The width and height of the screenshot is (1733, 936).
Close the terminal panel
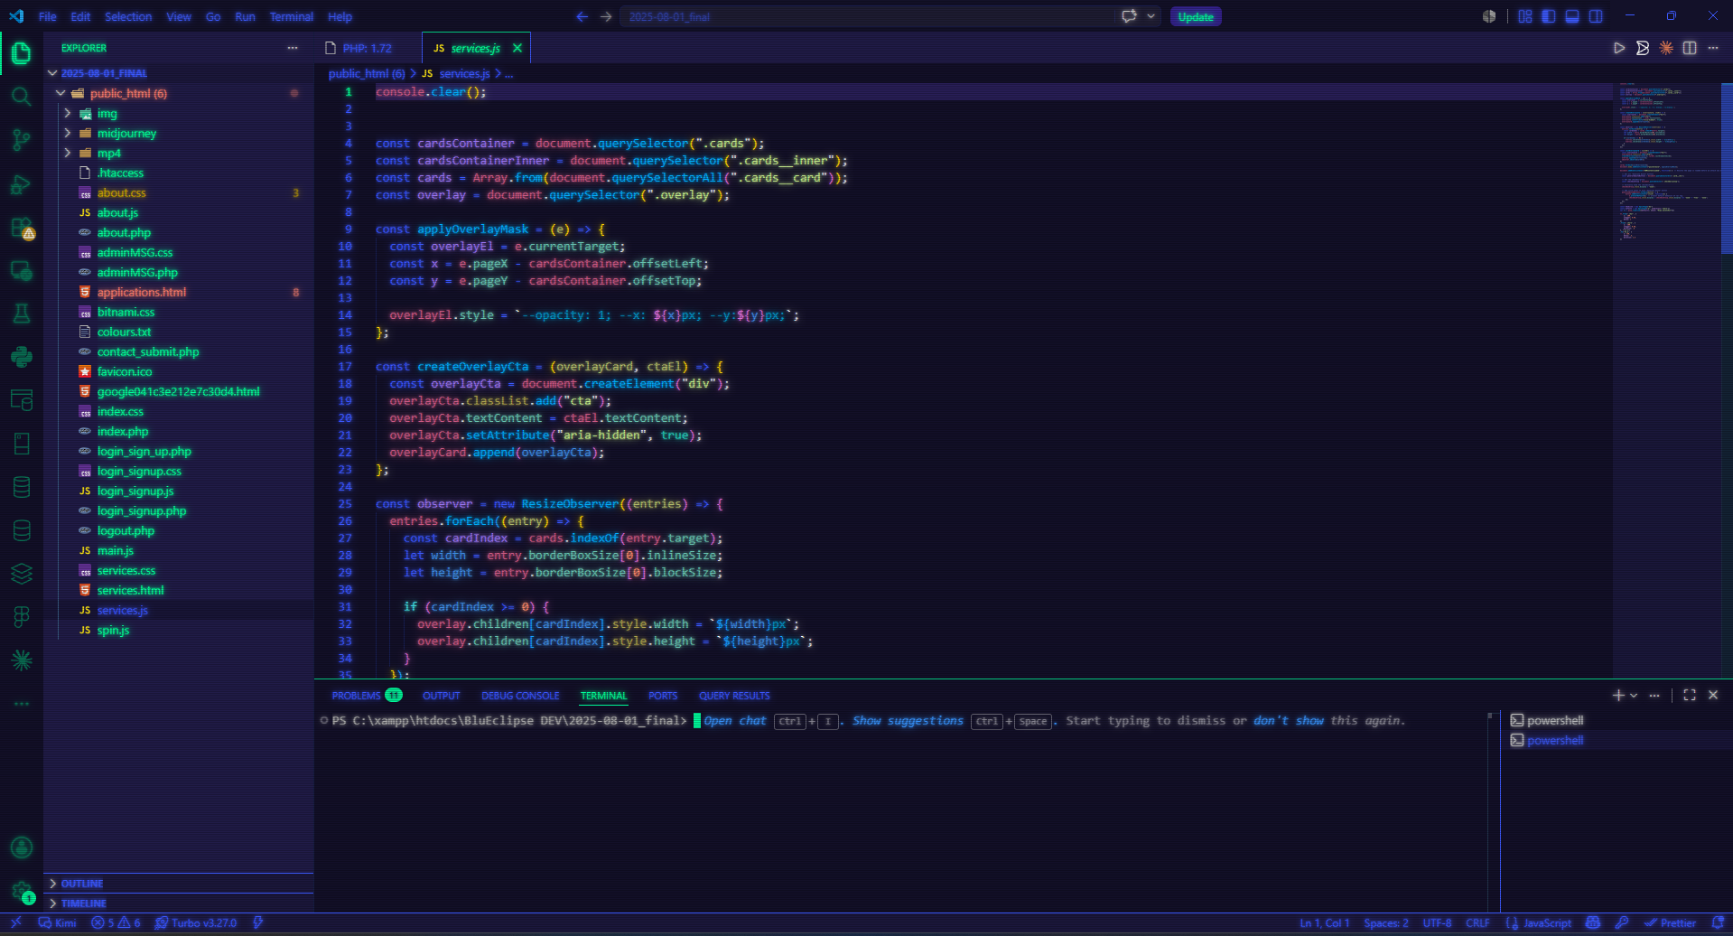(1713, 695)
